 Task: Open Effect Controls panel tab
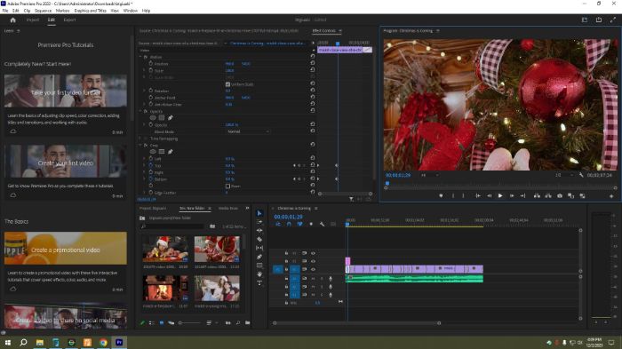pyautogui.click(x=323, y=30)
